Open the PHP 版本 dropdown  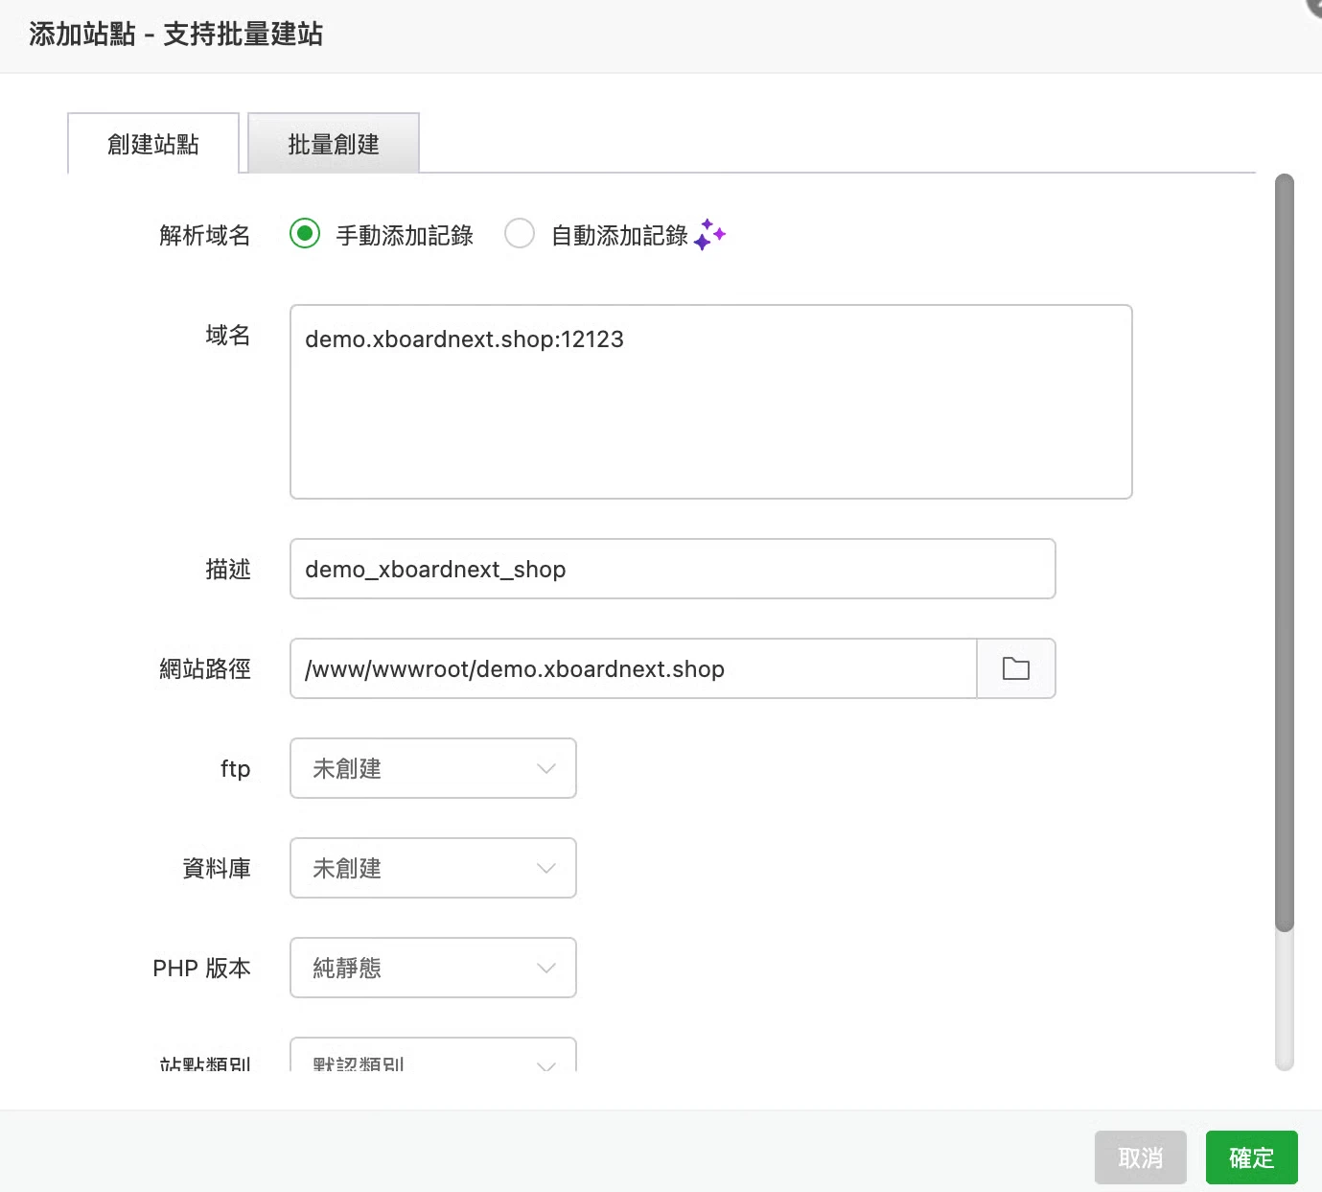click(431, 968)
